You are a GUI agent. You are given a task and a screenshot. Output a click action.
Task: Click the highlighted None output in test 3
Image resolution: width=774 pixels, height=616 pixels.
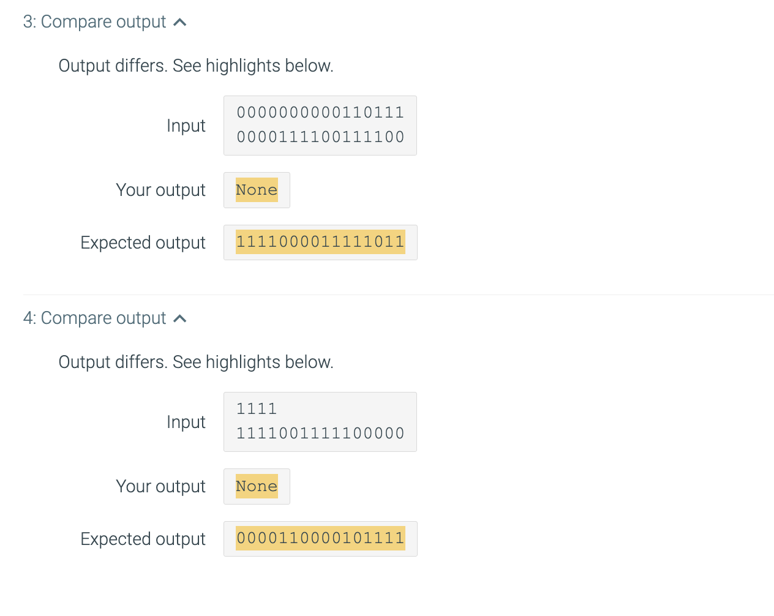(x=257, y=190)
